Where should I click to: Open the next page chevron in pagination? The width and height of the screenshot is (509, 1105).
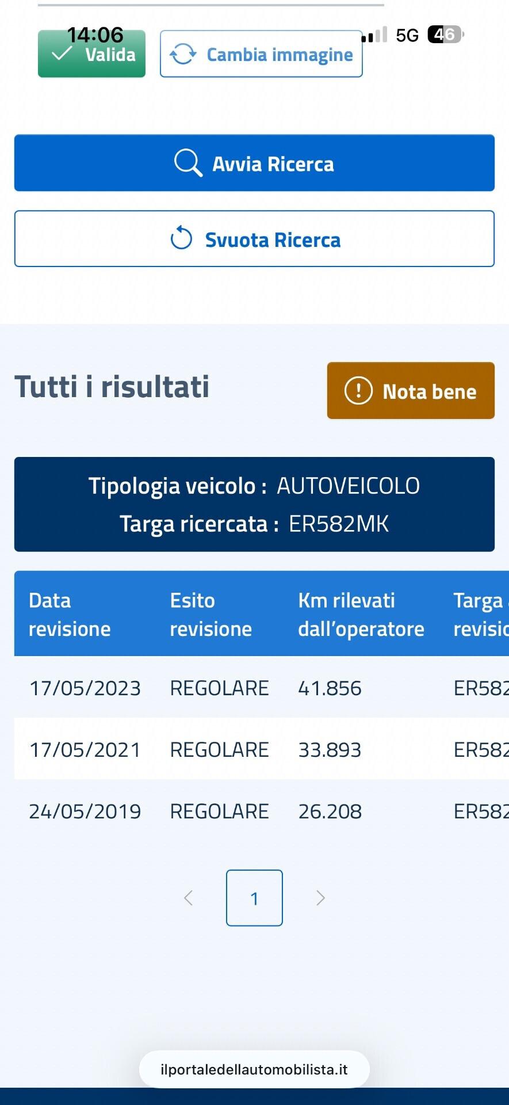pos(321,898)
